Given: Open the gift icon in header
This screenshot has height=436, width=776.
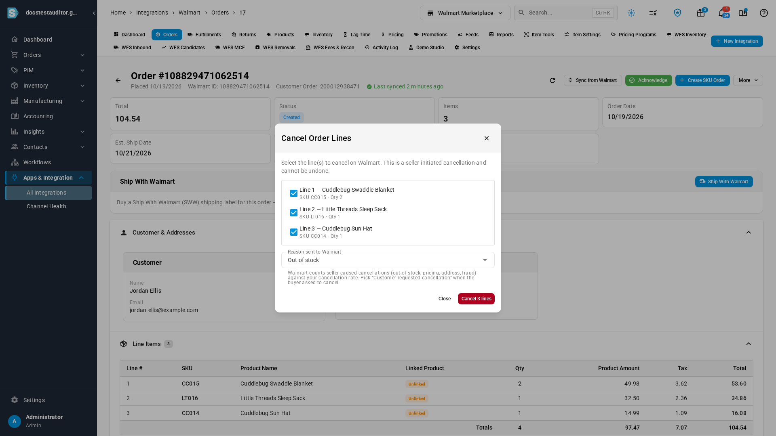Looking at the screenshot, I should [x=701, y=13].
